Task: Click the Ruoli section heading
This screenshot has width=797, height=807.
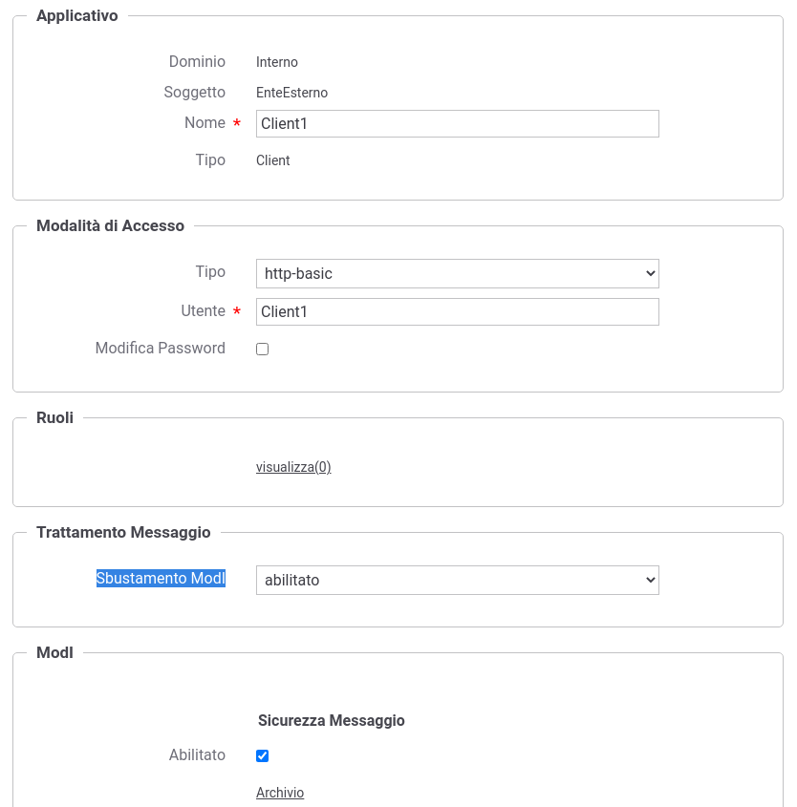Action: point(54,417)
